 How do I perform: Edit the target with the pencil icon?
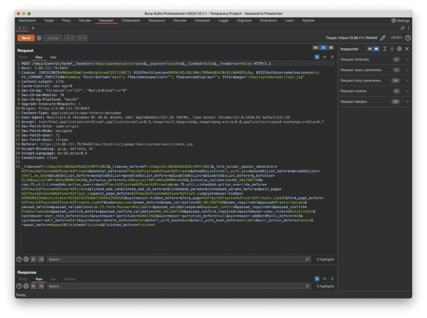pos(383,38)
